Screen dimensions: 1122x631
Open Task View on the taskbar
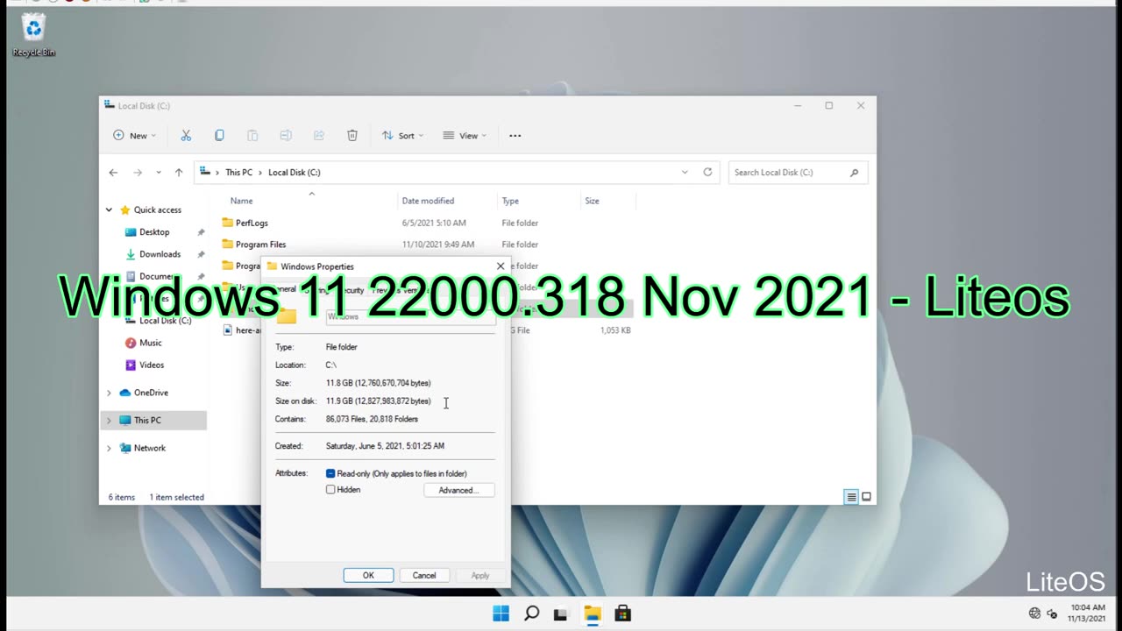[561, 613]
